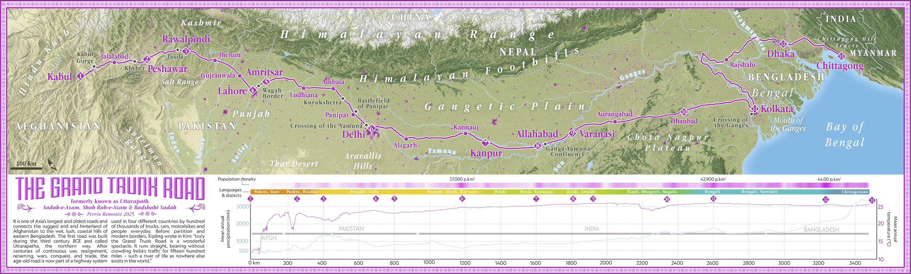911x274 pixels.
Task: Click map diamond marker 5 below Amritsar
Action: pos(266,82)
